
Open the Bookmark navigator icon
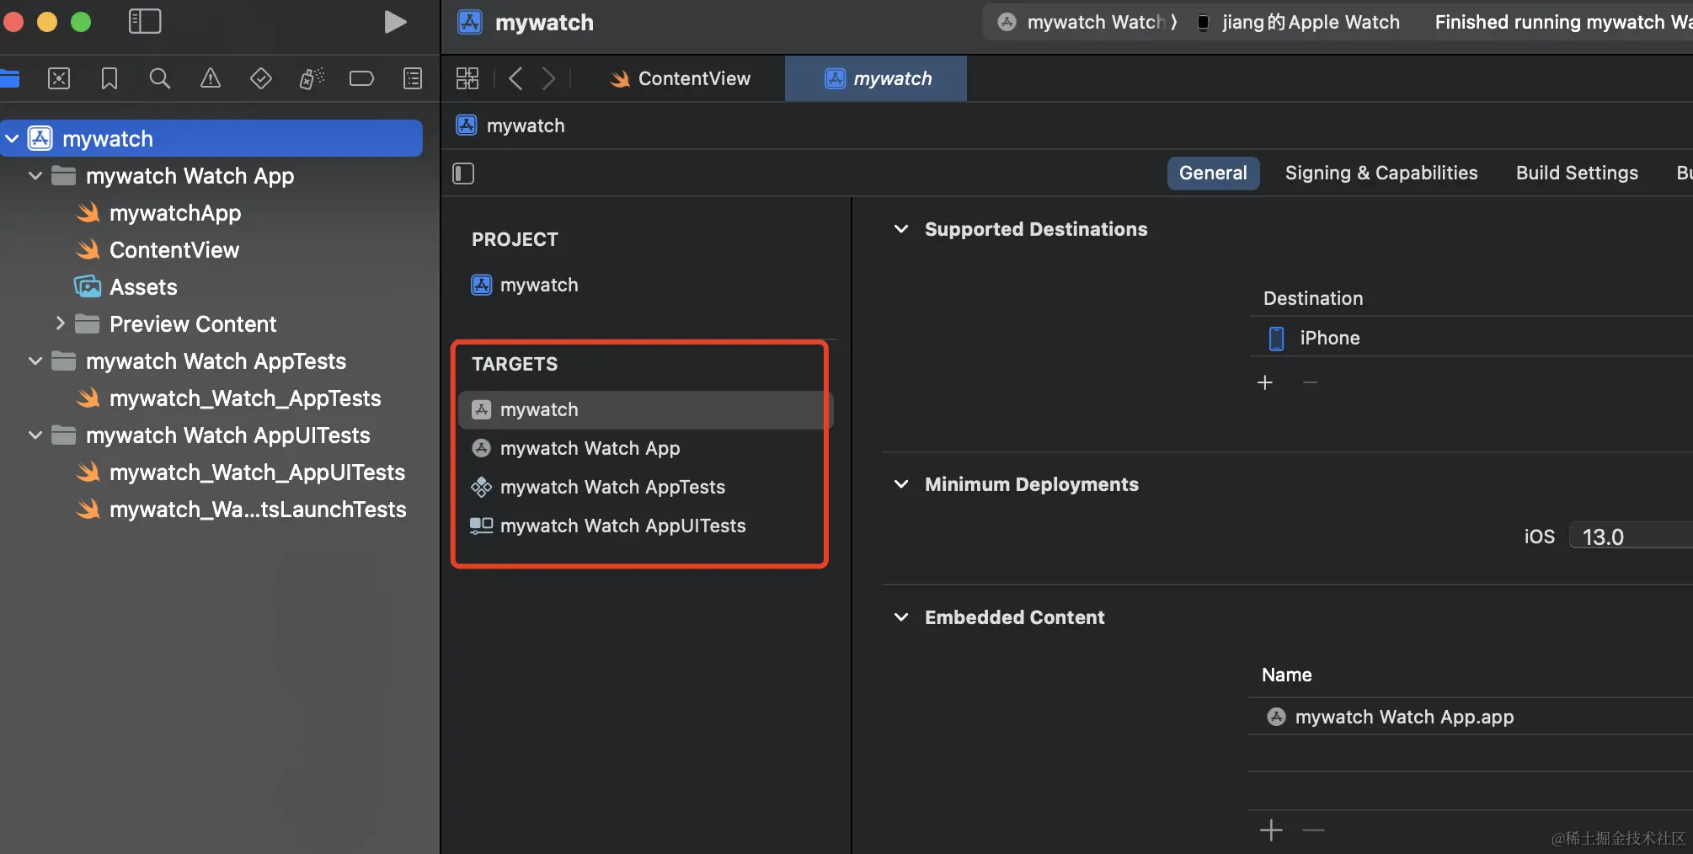tap(109, 79)
